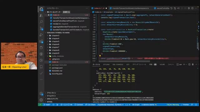This screenshot has height=112, width=200.
Task: Click the new terminal plus icon
Action: point(184,64)
